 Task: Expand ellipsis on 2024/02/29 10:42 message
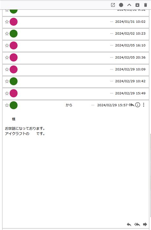(x=111, y=81)
